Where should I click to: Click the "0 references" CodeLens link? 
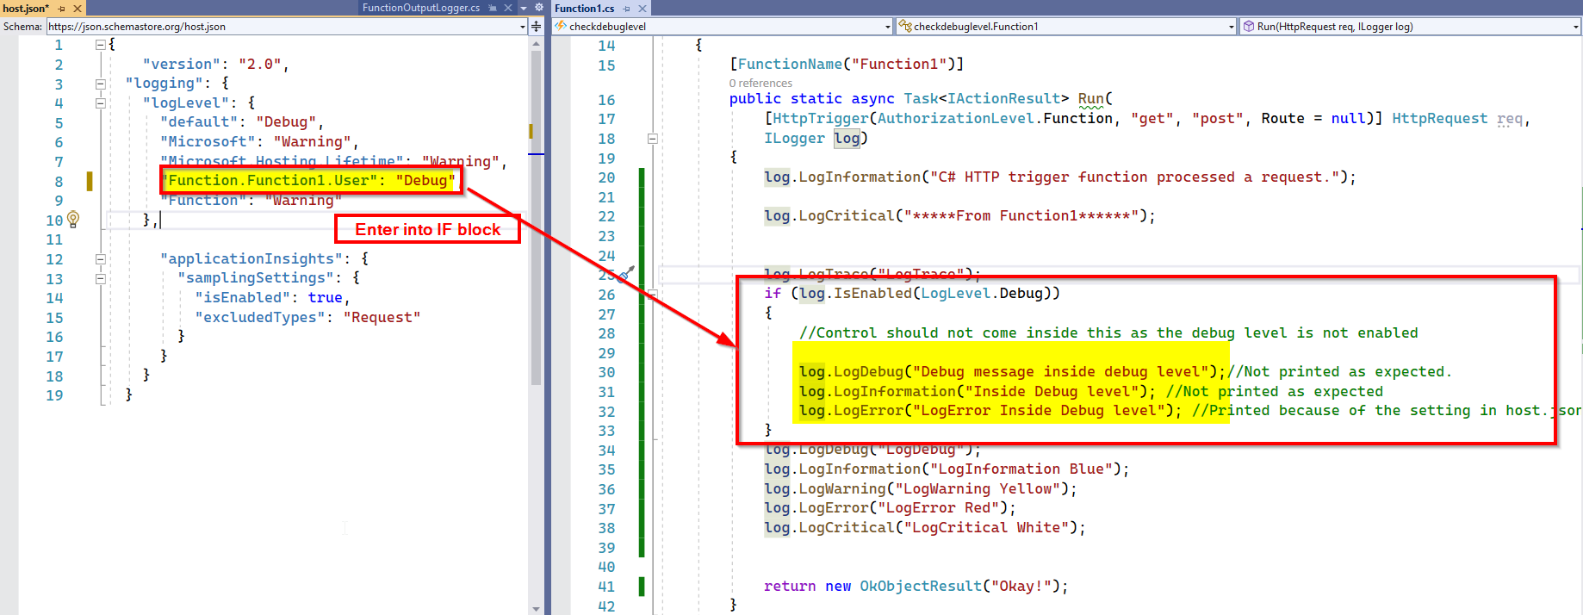point(760,84)
